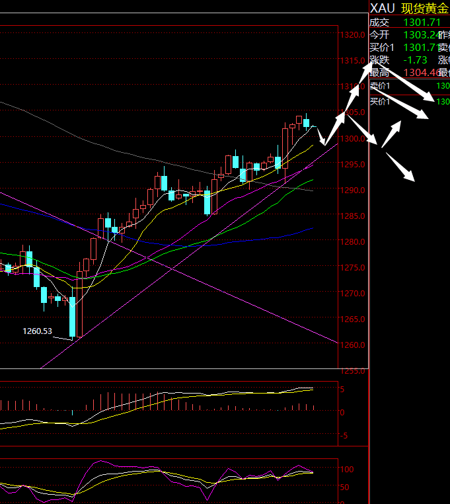450x504 pixels.
Task: Click the 1300.0 price axis label
Action: 353,138
